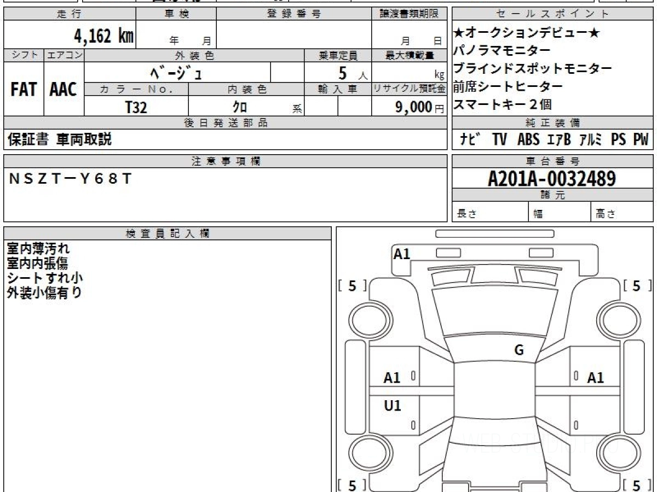Select the 外装小傷有り inspector note
The height and width of the screenshot is (492, 657).
point(44,292)
